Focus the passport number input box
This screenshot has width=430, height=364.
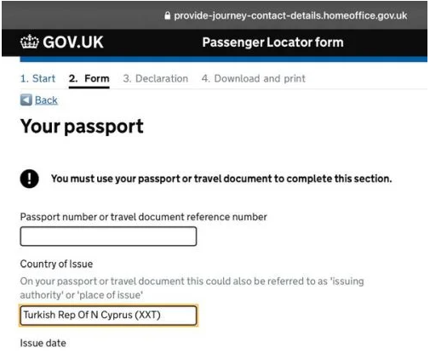(x=108, y=236)
